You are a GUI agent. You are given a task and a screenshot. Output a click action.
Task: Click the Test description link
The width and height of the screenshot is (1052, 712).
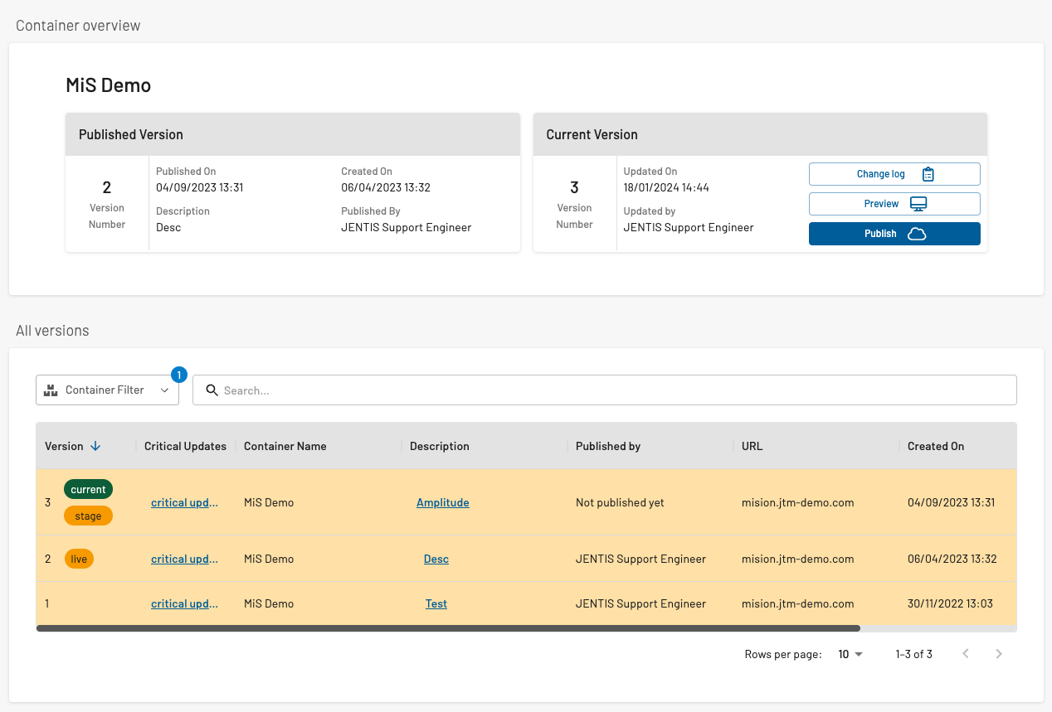tap(436, 603)
